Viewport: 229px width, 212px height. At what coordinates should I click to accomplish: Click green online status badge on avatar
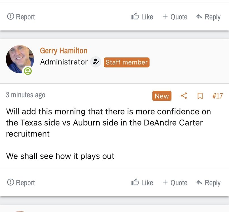point(28,70)
